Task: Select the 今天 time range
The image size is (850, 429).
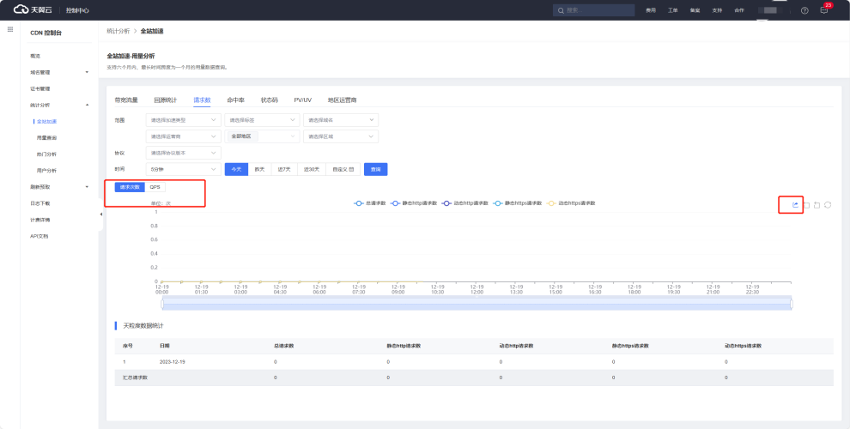Action: (236, 170)
